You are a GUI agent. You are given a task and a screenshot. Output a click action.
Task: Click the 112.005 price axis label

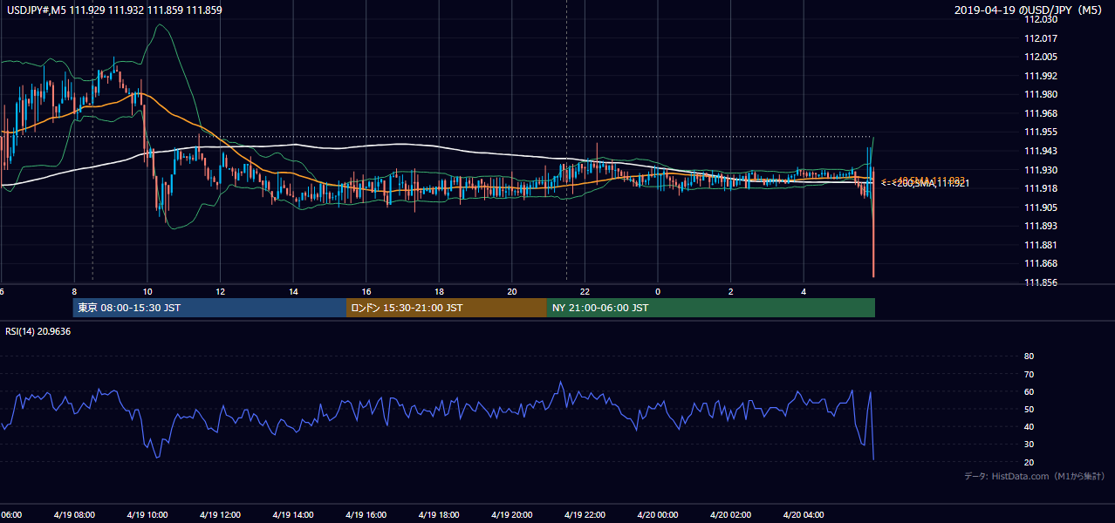pos(1042,57)
